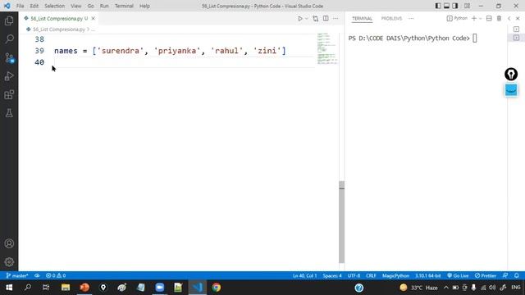The image size is (525, 295).
Task: Open the Explorer view in activity bar
Action: pos(9,21)
